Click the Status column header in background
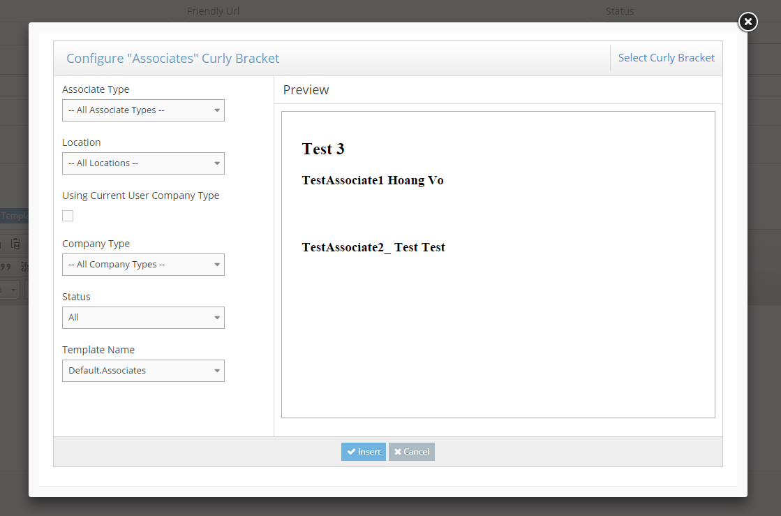The width and height of the screenshot is (781, 516). [619, 11]
